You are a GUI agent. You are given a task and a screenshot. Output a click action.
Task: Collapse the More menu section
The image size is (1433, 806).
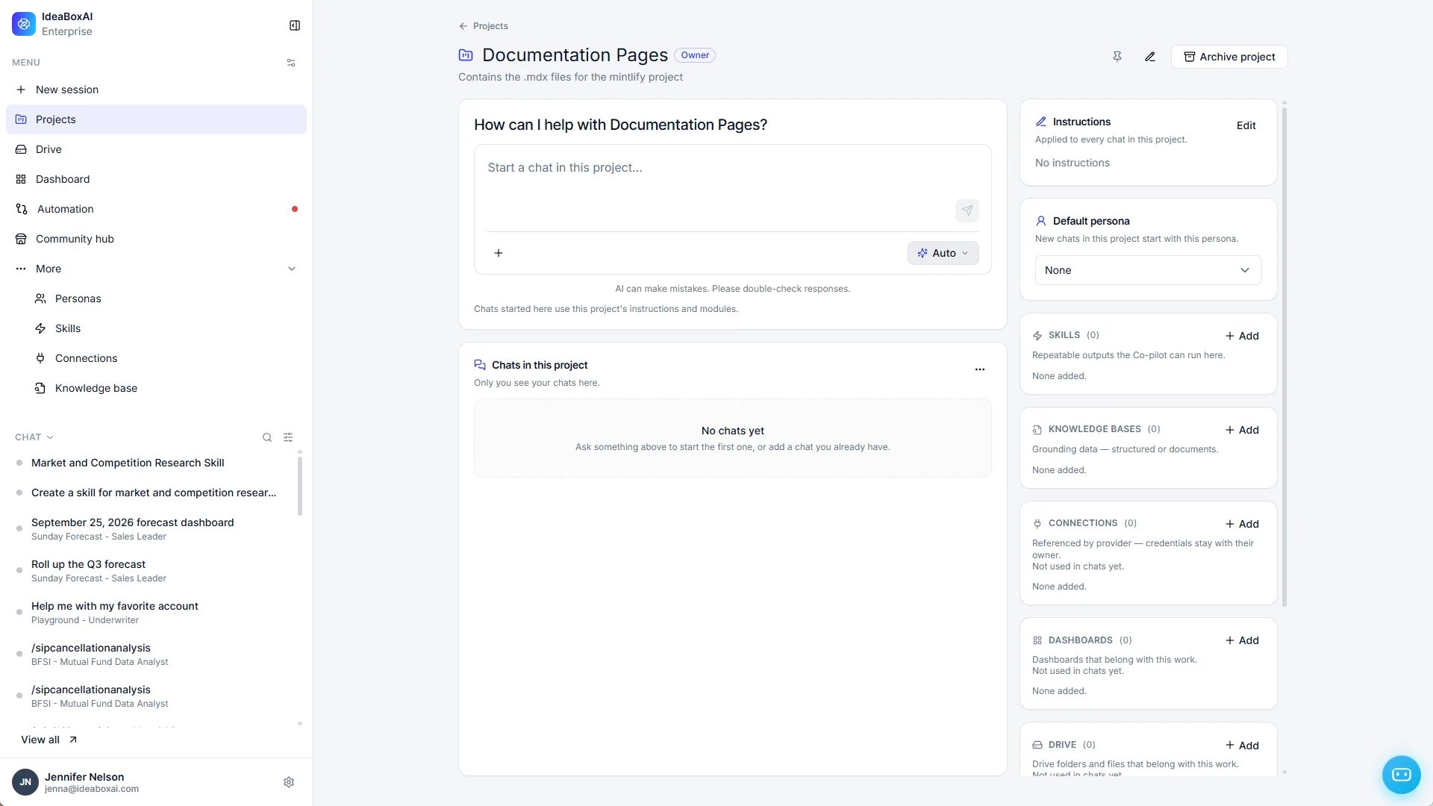pos(292,269)
